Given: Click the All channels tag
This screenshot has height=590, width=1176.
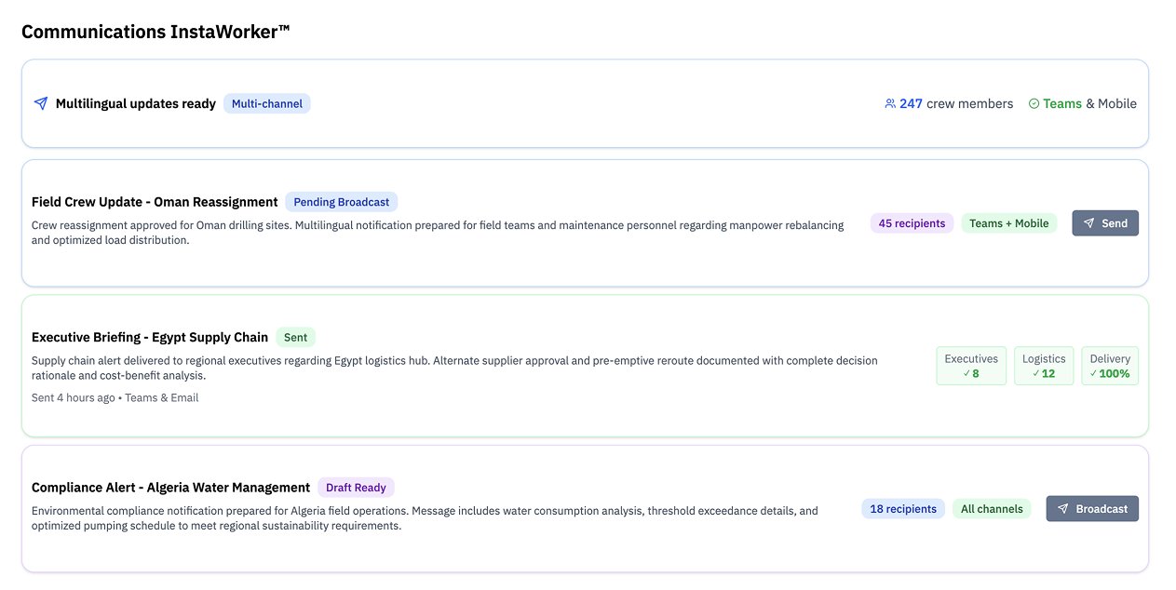Looking at the screenshot, I should (991, 509).
